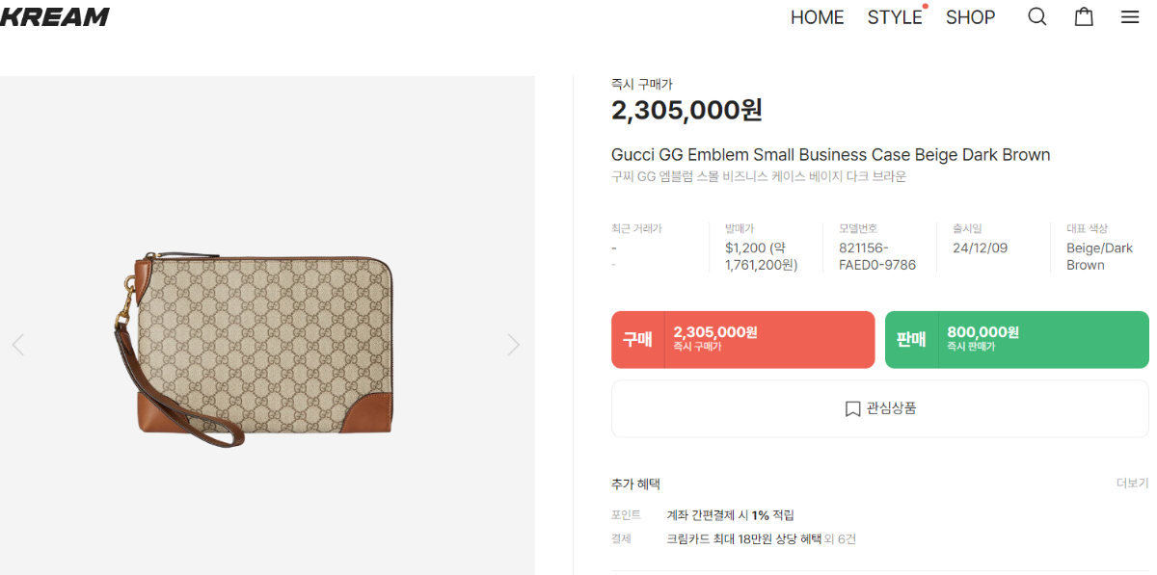1157x575 pixels.
Task: Click the 크림카드 payment benefit text
Action: tap(742, 539)
